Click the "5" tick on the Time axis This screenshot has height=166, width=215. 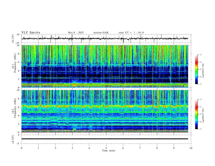tap(106, 148)
